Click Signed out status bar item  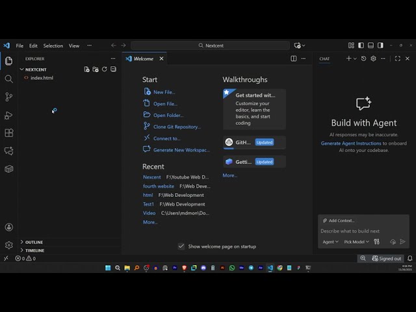[387, 259]
